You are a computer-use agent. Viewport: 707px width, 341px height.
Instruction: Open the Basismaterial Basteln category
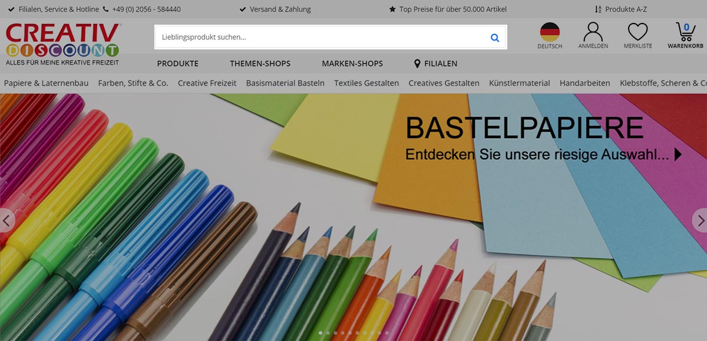click(285, 83)
